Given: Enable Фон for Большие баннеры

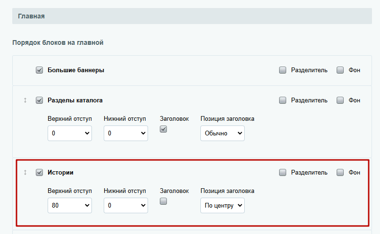Looking at the screenshot, I should (340, 70).
